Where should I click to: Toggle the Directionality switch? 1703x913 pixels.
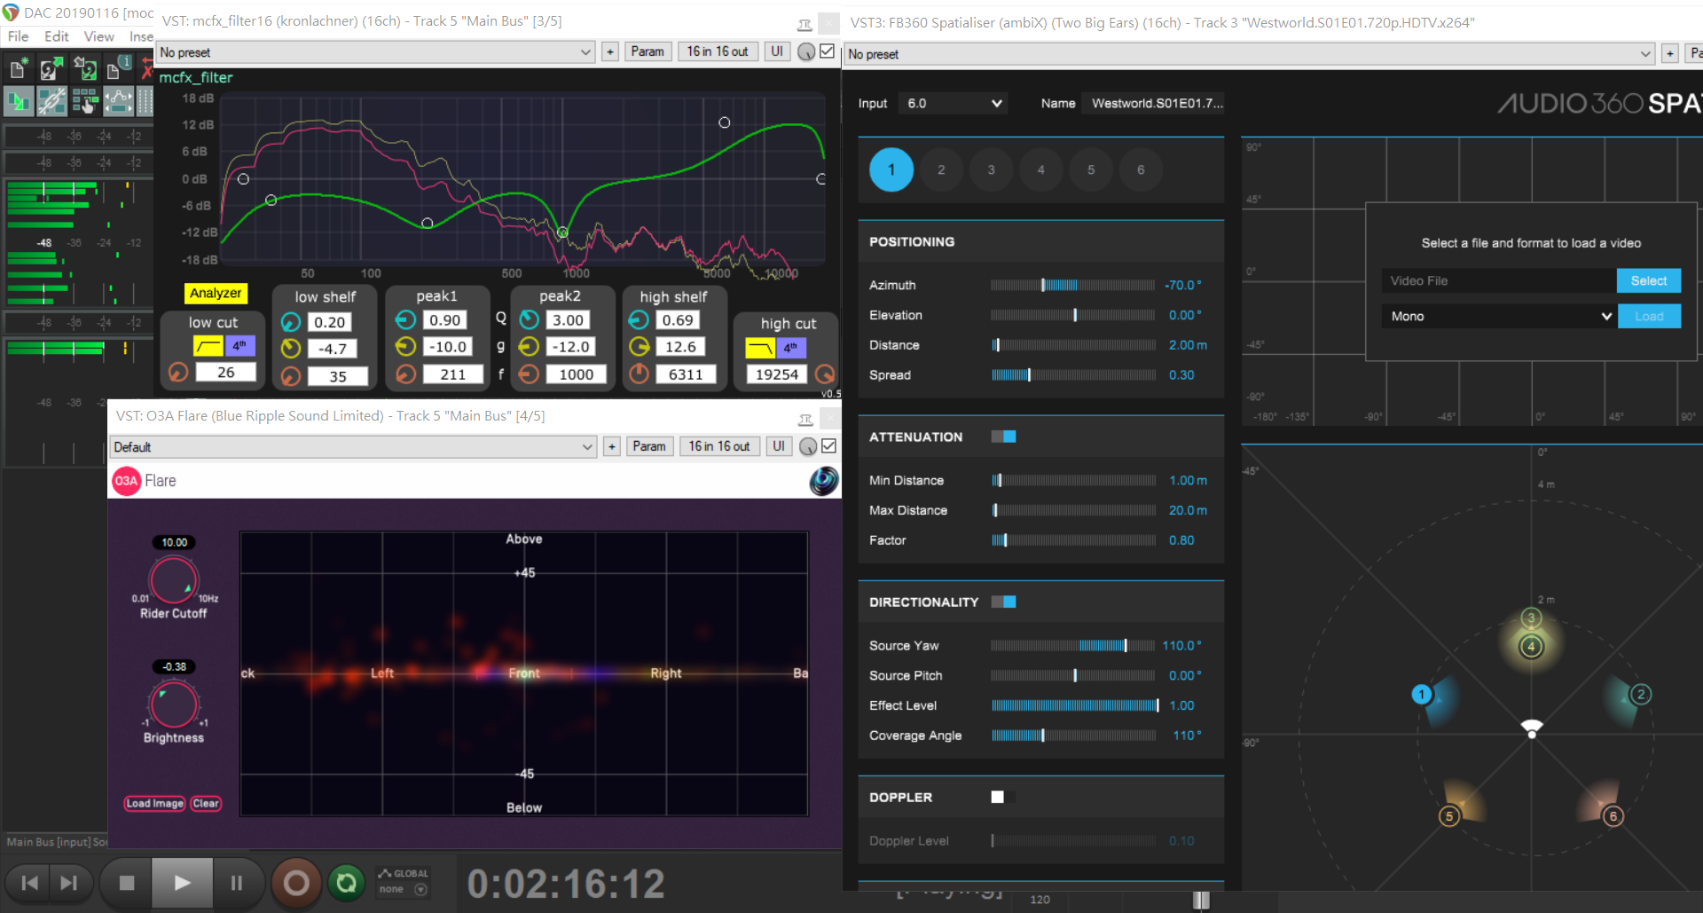point(1003,602)
